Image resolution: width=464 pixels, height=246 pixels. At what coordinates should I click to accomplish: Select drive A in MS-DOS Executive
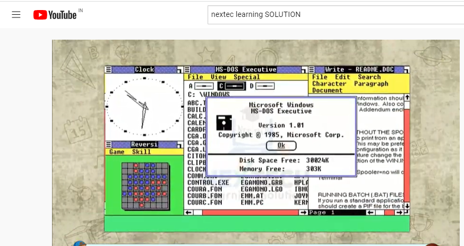pyautogui.click(x=201, y=86)
